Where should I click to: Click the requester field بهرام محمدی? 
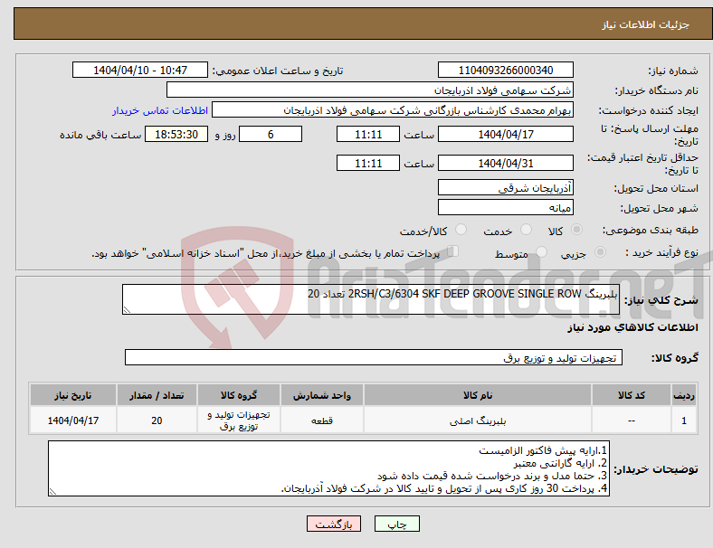(x=393, y=110)
